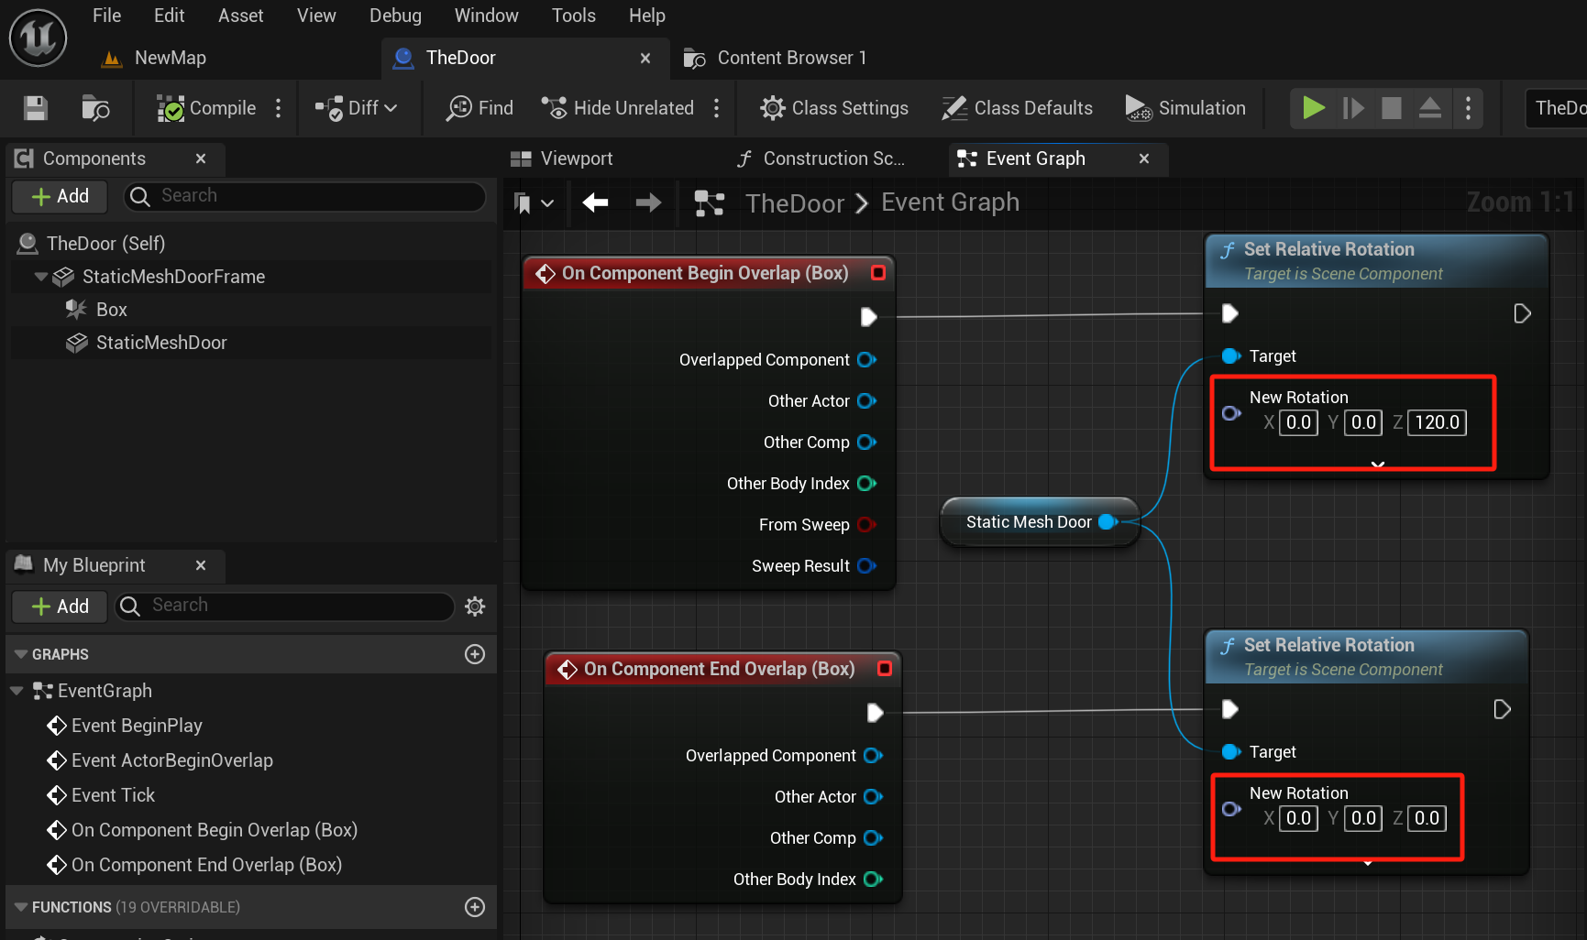Open the Diff dropdown

[357, 108]
